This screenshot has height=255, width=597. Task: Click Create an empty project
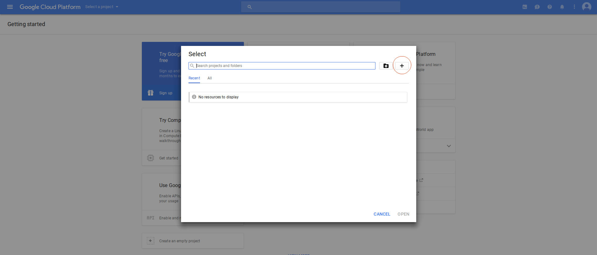tap(180, 241)
